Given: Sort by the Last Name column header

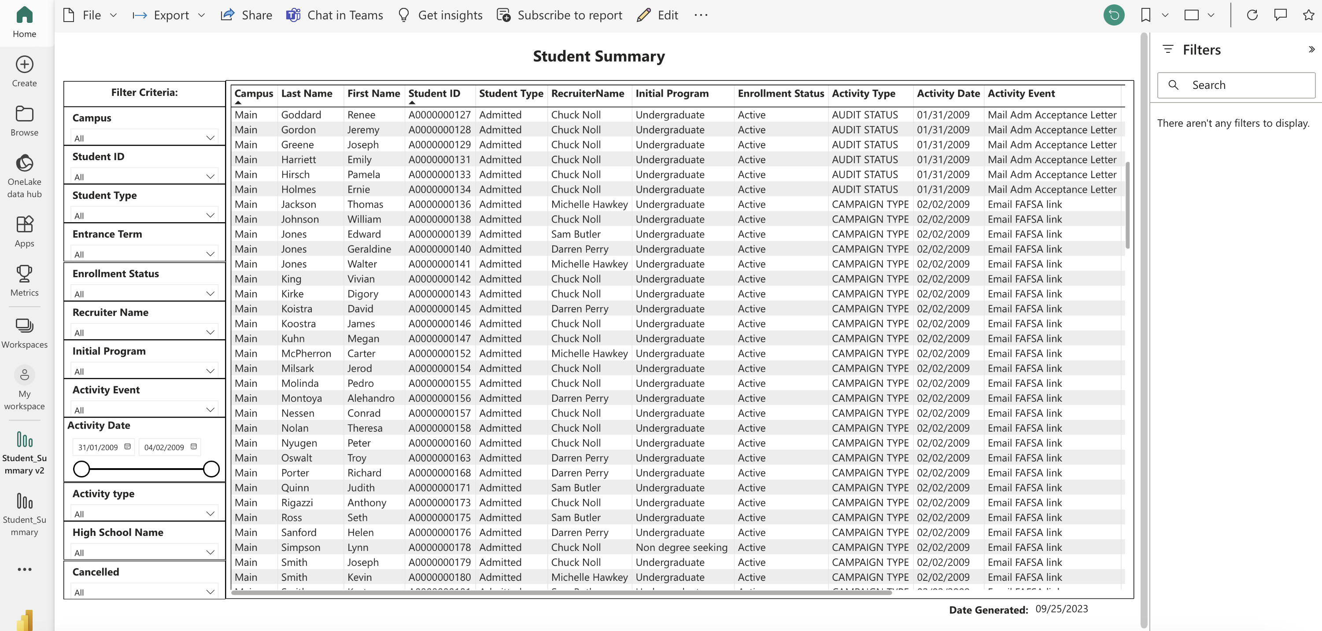Looking at the screenshot, I should (x=306, y=93).
